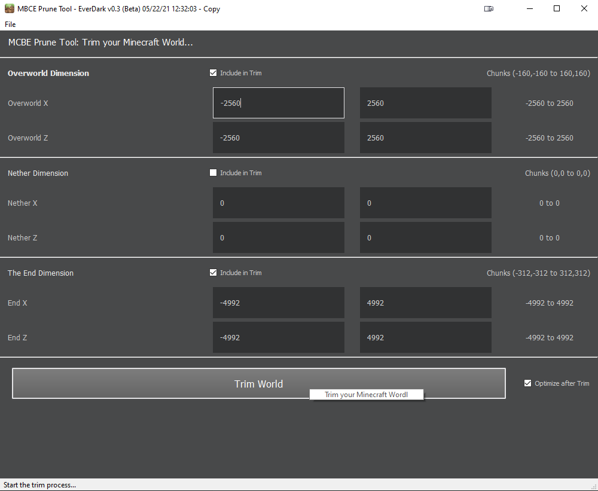Click the Nether Z minimum field
Viewport: 598px width, 491px height.
click(x=279, y=237)
